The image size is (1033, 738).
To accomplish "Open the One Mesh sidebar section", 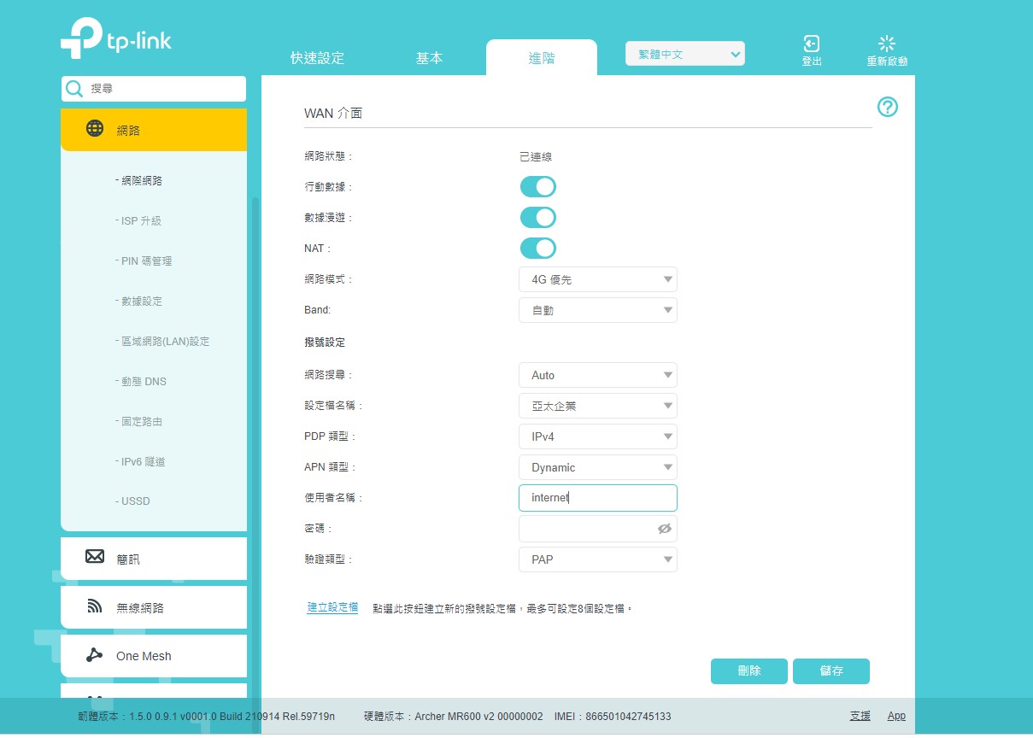I will pos(154,656).
